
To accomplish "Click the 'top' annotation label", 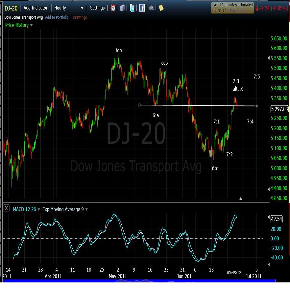I will (x=119, y=51).
